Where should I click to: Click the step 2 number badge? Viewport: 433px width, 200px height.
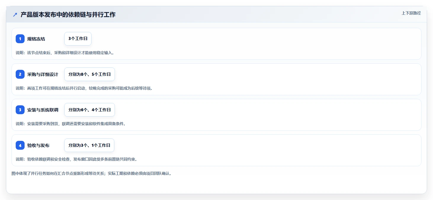[x=20, y=74]
